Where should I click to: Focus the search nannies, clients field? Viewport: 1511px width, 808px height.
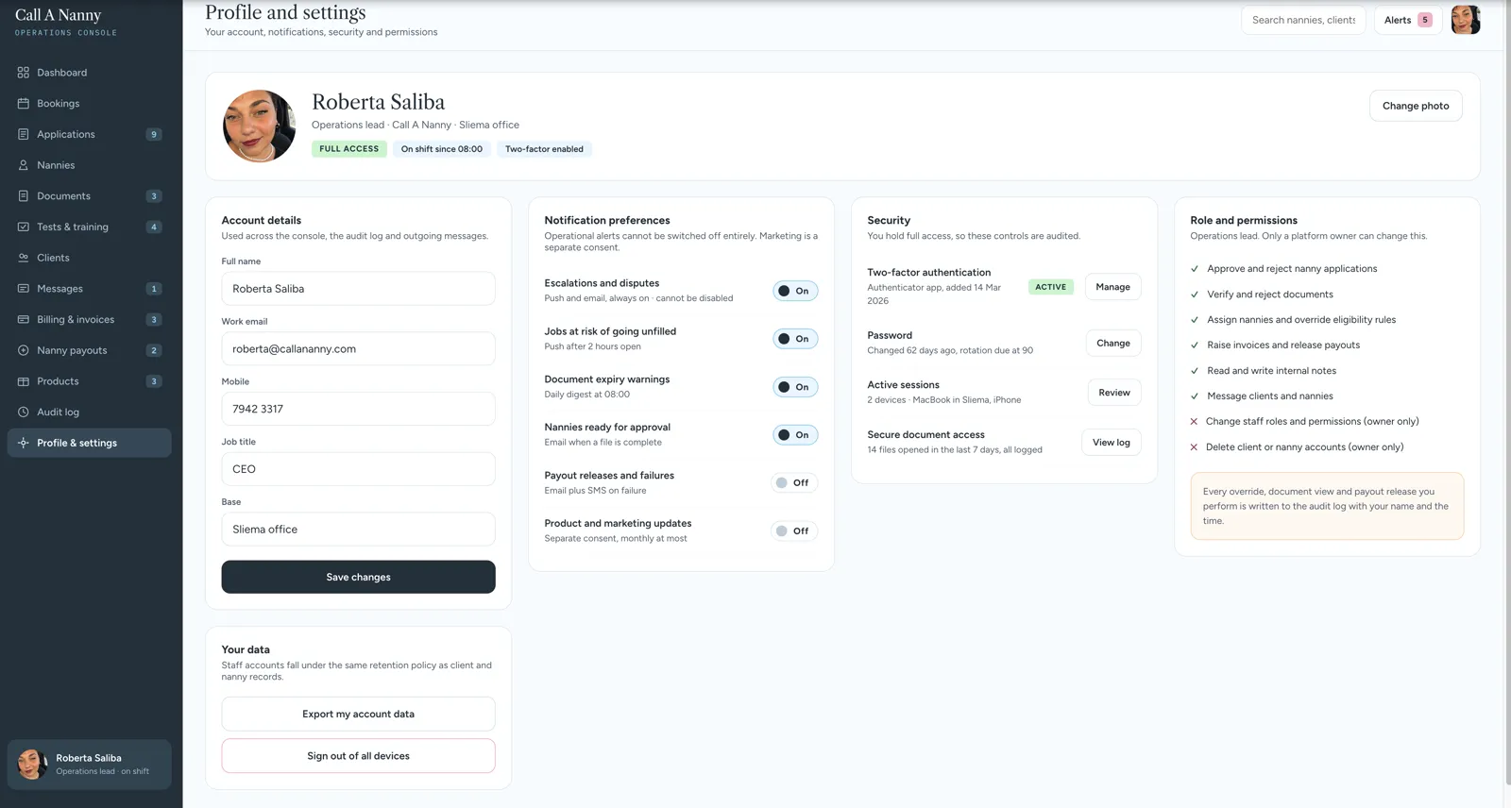(x=1303, y=20)
